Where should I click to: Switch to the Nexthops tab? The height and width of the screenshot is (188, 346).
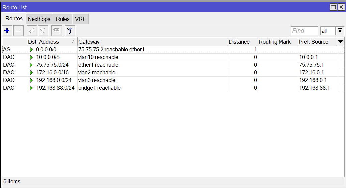tap(39, 19)
